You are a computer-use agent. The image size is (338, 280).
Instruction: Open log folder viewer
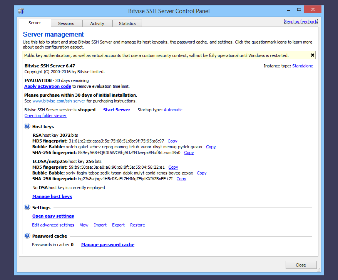tap(45, 116)
